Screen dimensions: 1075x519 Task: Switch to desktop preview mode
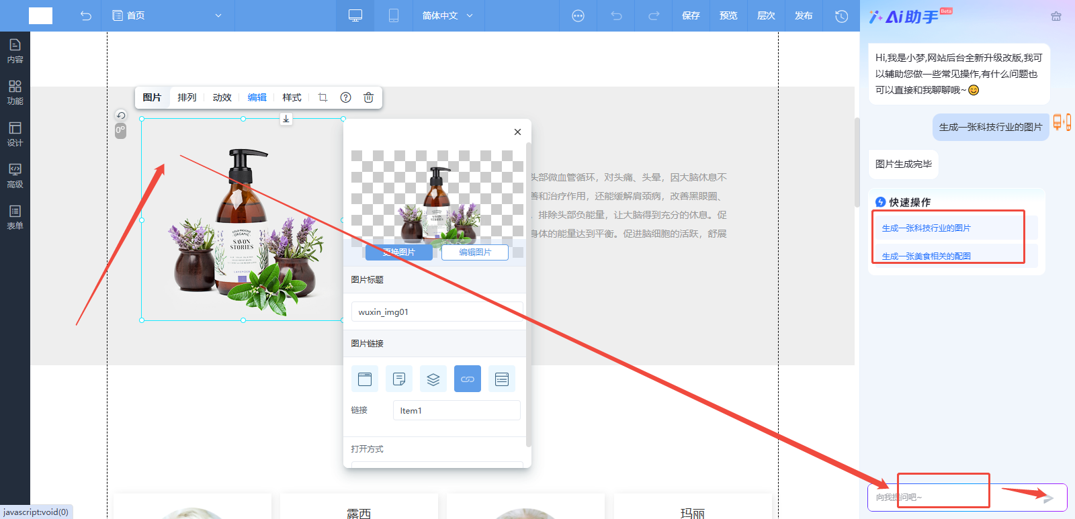[355, 15]
